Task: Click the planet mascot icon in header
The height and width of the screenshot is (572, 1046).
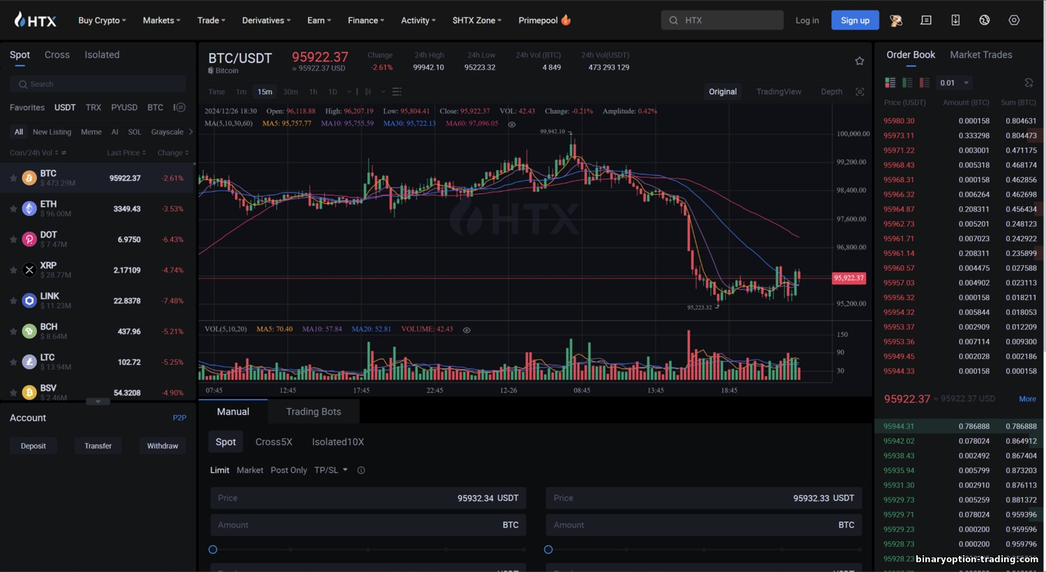Action: [896, 20]
